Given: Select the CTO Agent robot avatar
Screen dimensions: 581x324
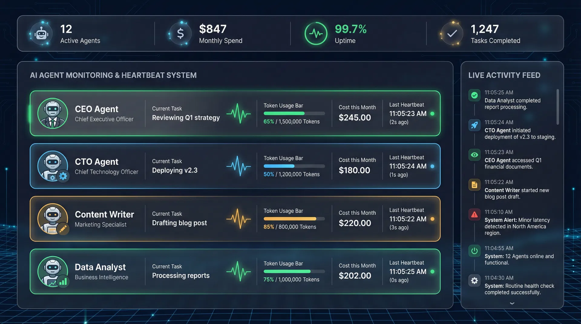Looking at the screenshot, I should point(53,166).
